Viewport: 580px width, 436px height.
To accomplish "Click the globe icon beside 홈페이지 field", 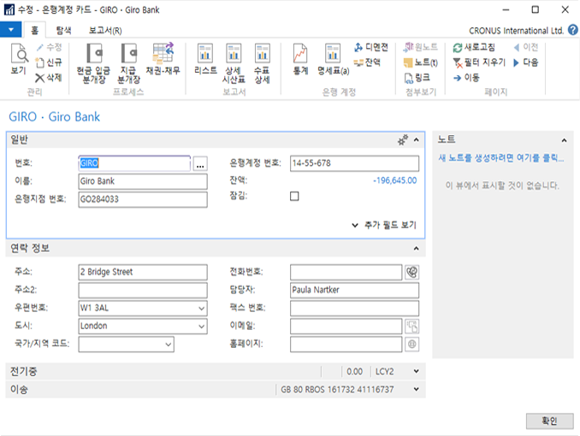I will tap(411, 345).
